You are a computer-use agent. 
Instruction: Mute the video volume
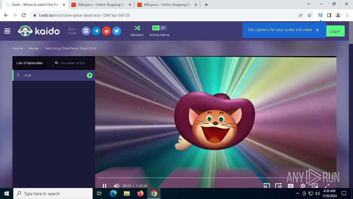(x=116, y=186)
